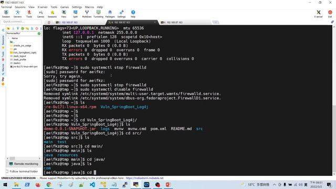The image size is (336, 189).
Task: Click the SFTP download icon
Action: point(13,28)
